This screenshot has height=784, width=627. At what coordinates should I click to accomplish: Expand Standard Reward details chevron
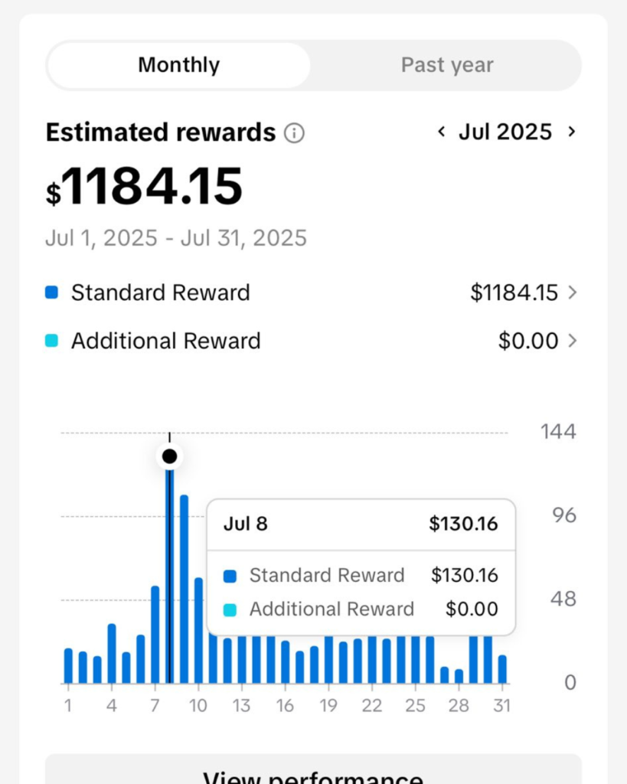click(x=572, y=293)
